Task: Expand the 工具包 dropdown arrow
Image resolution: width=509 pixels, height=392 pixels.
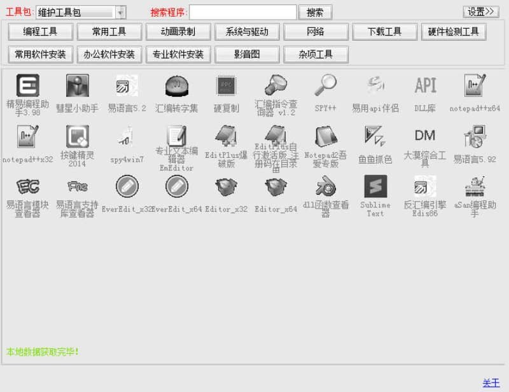Action: (120, 13)
